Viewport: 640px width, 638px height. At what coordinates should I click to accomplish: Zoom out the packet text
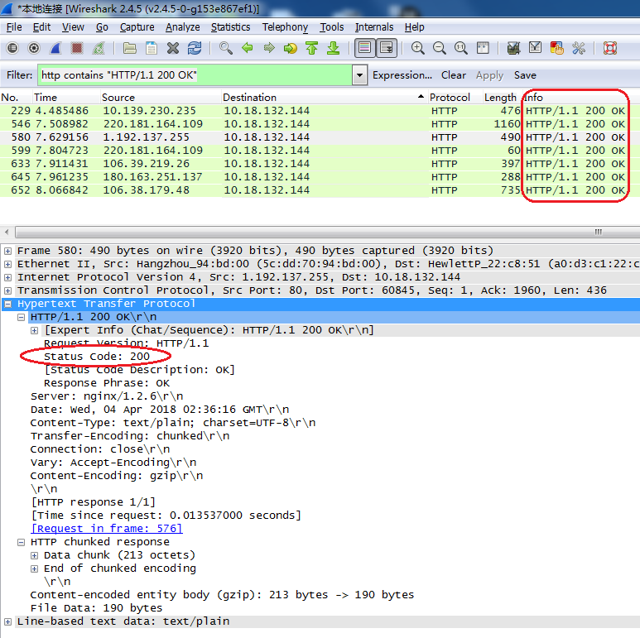(x=439, y=48)
